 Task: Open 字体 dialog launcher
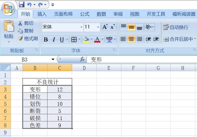pyautogui.click(x=114, y=50)
